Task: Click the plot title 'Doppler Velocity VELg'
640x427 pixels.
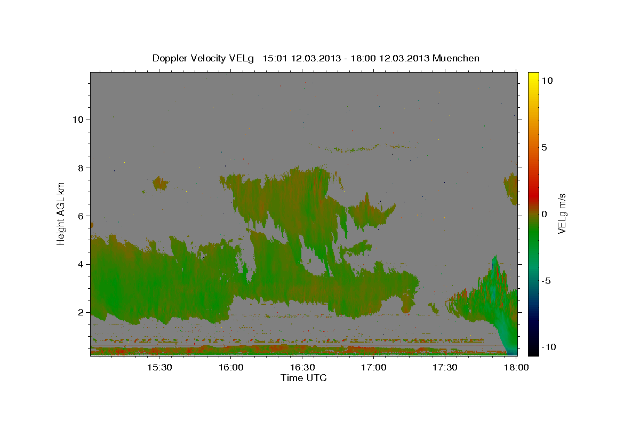Action: coord(204,58)
